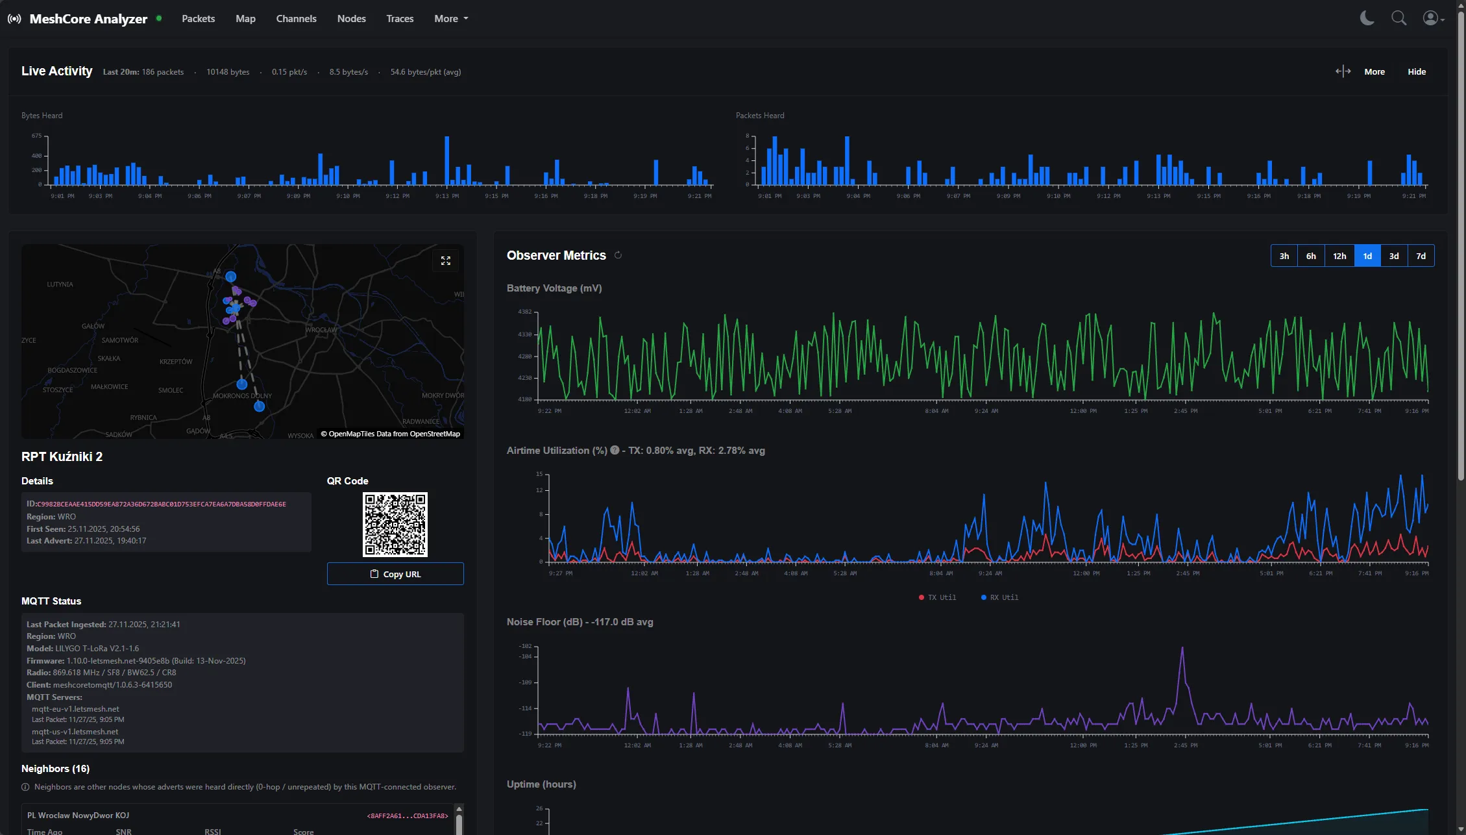Go to Nodes page
The height and width of the screenshot is (835, 1466).
click(351, 19)
